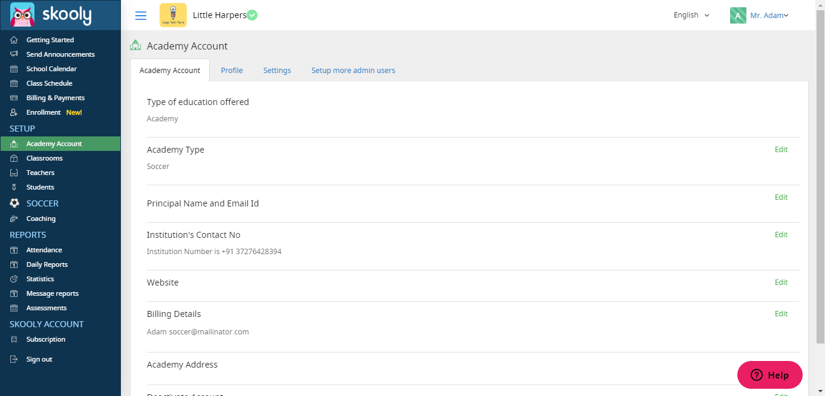Open Send Announcements in the sidebar
825x396 pixels.
point(60,54)
